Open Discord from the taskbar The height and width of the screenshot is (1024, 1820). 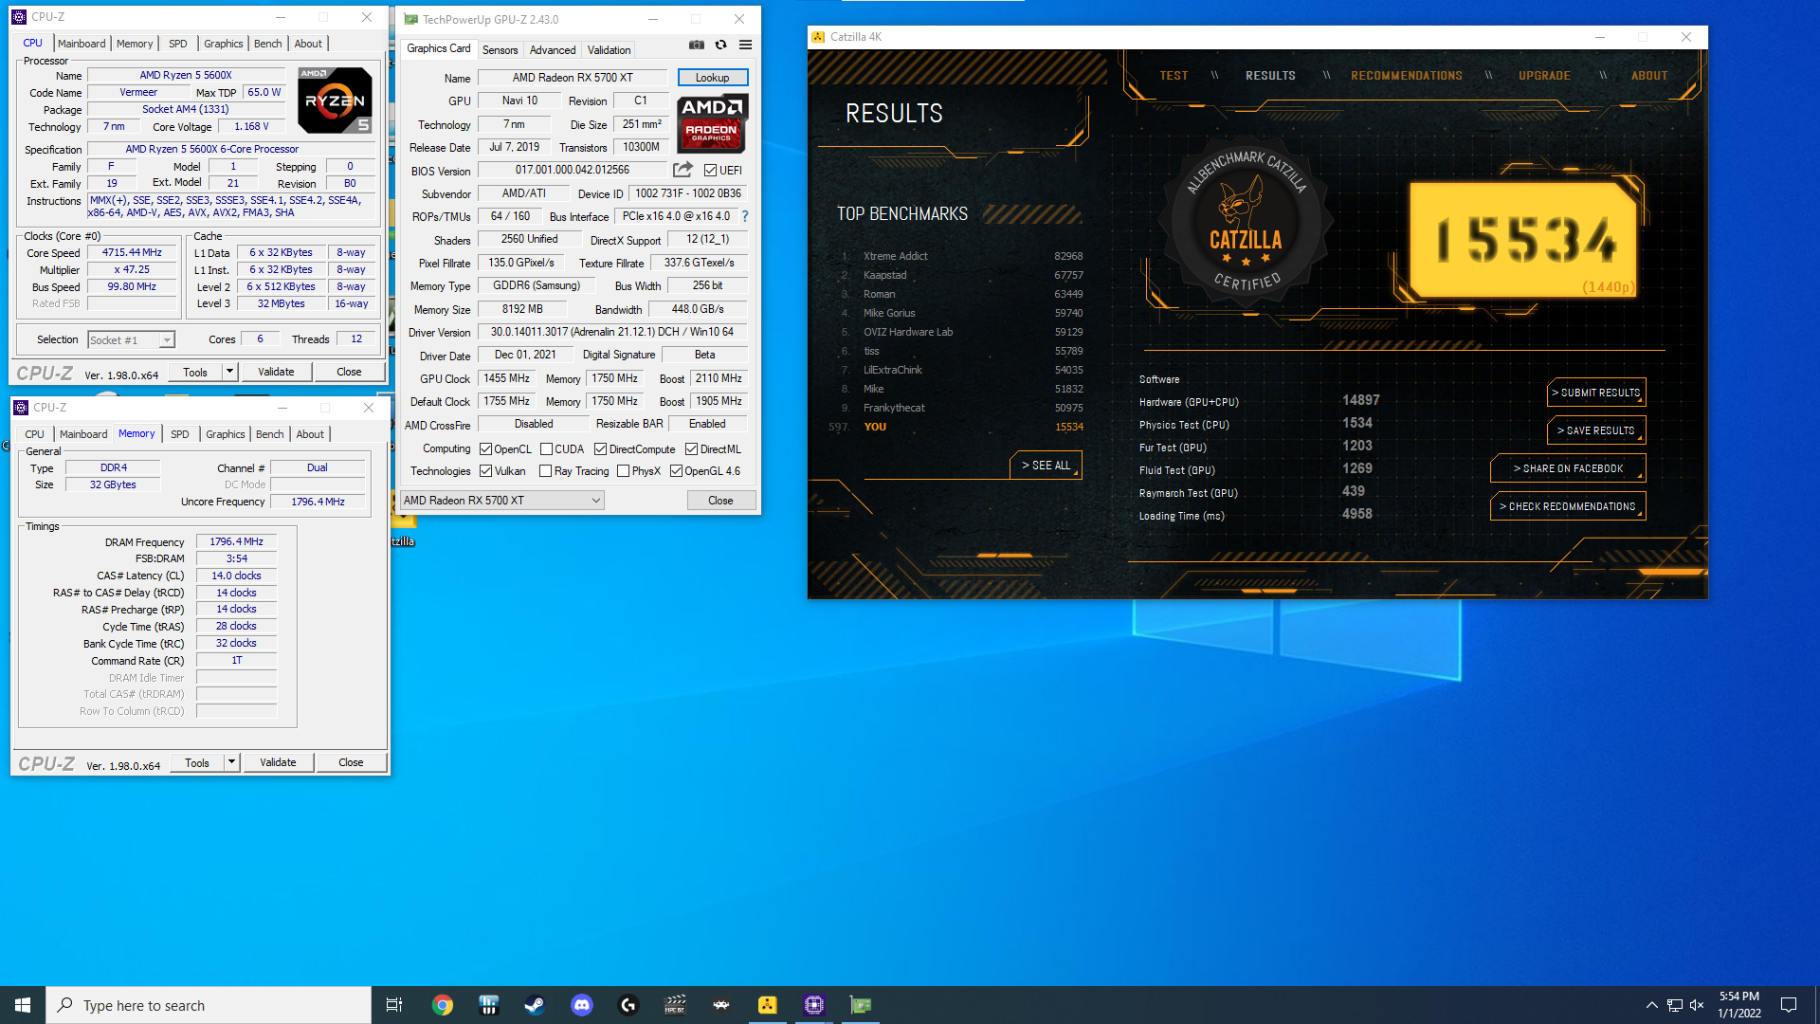coord(582,1005)
